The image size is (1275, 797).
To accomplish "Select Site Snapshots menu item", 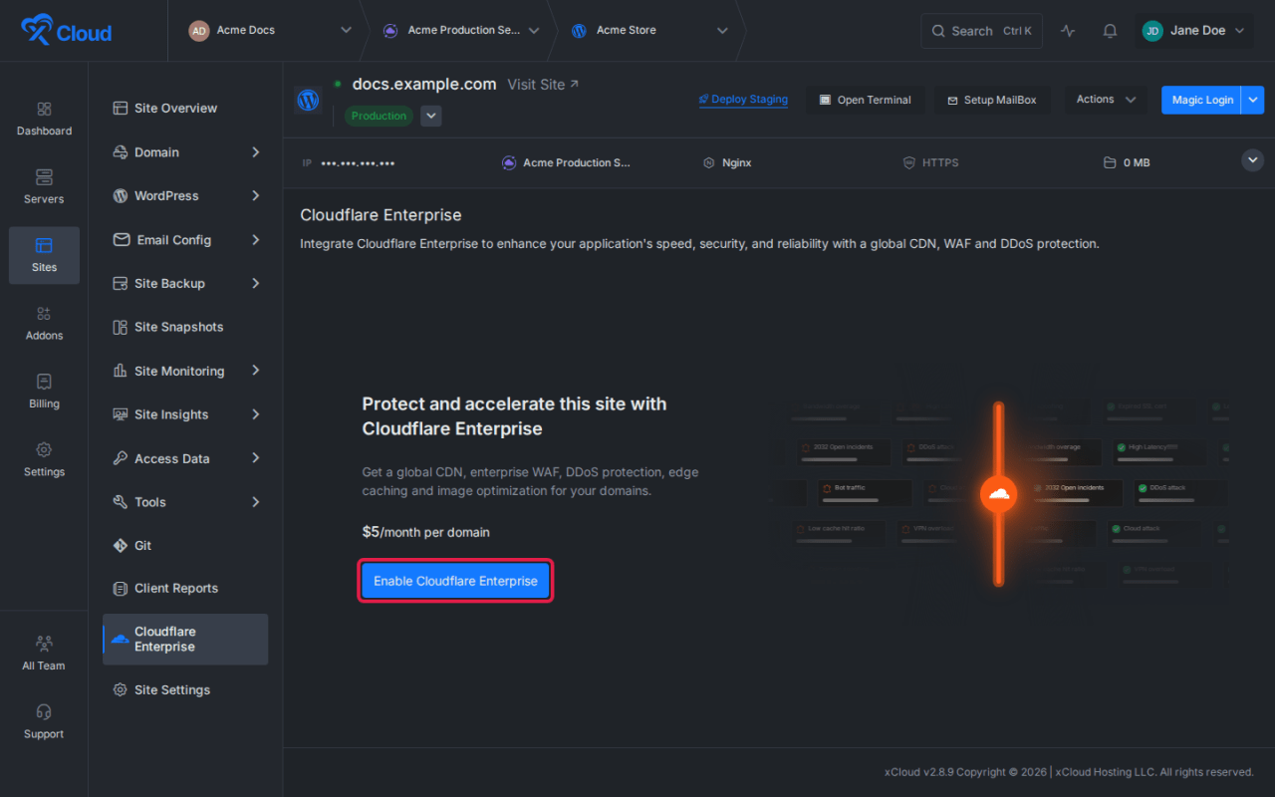I will tap(185, 327).
